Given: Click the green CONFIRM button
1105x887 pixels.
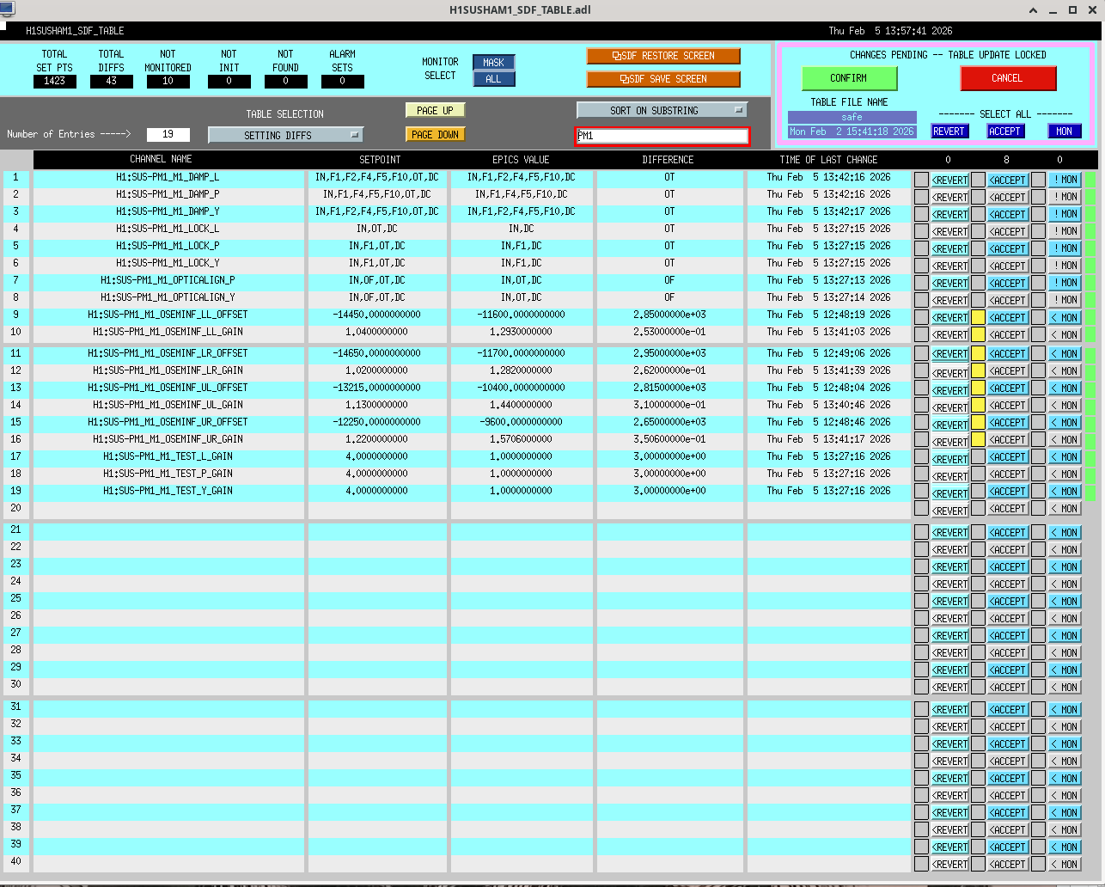Looking at the screenshot, I should pos(849,78).
